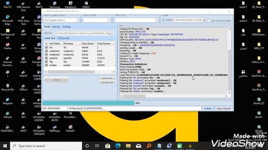
Task: Open Microsoft Store from the taskbar
Action: click(108, 146)
